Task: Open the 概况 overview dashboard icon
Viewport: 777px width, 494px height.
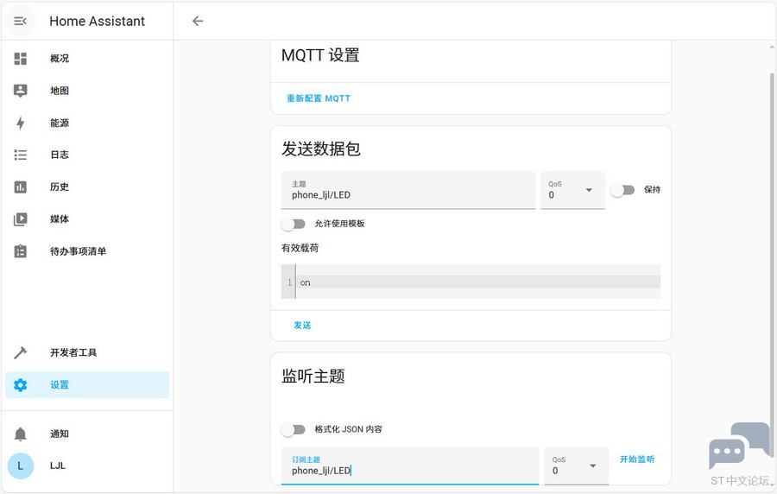Action: (21, 59)
